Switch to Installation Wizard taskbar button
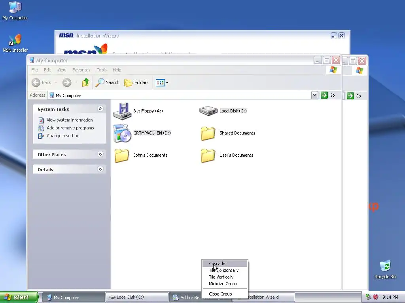The image size is (405, 303). click(x=271, y=297)
